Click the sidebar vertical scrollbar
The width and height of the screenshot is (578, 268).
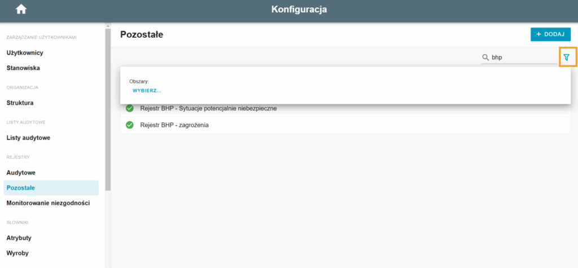pos(108,109)
